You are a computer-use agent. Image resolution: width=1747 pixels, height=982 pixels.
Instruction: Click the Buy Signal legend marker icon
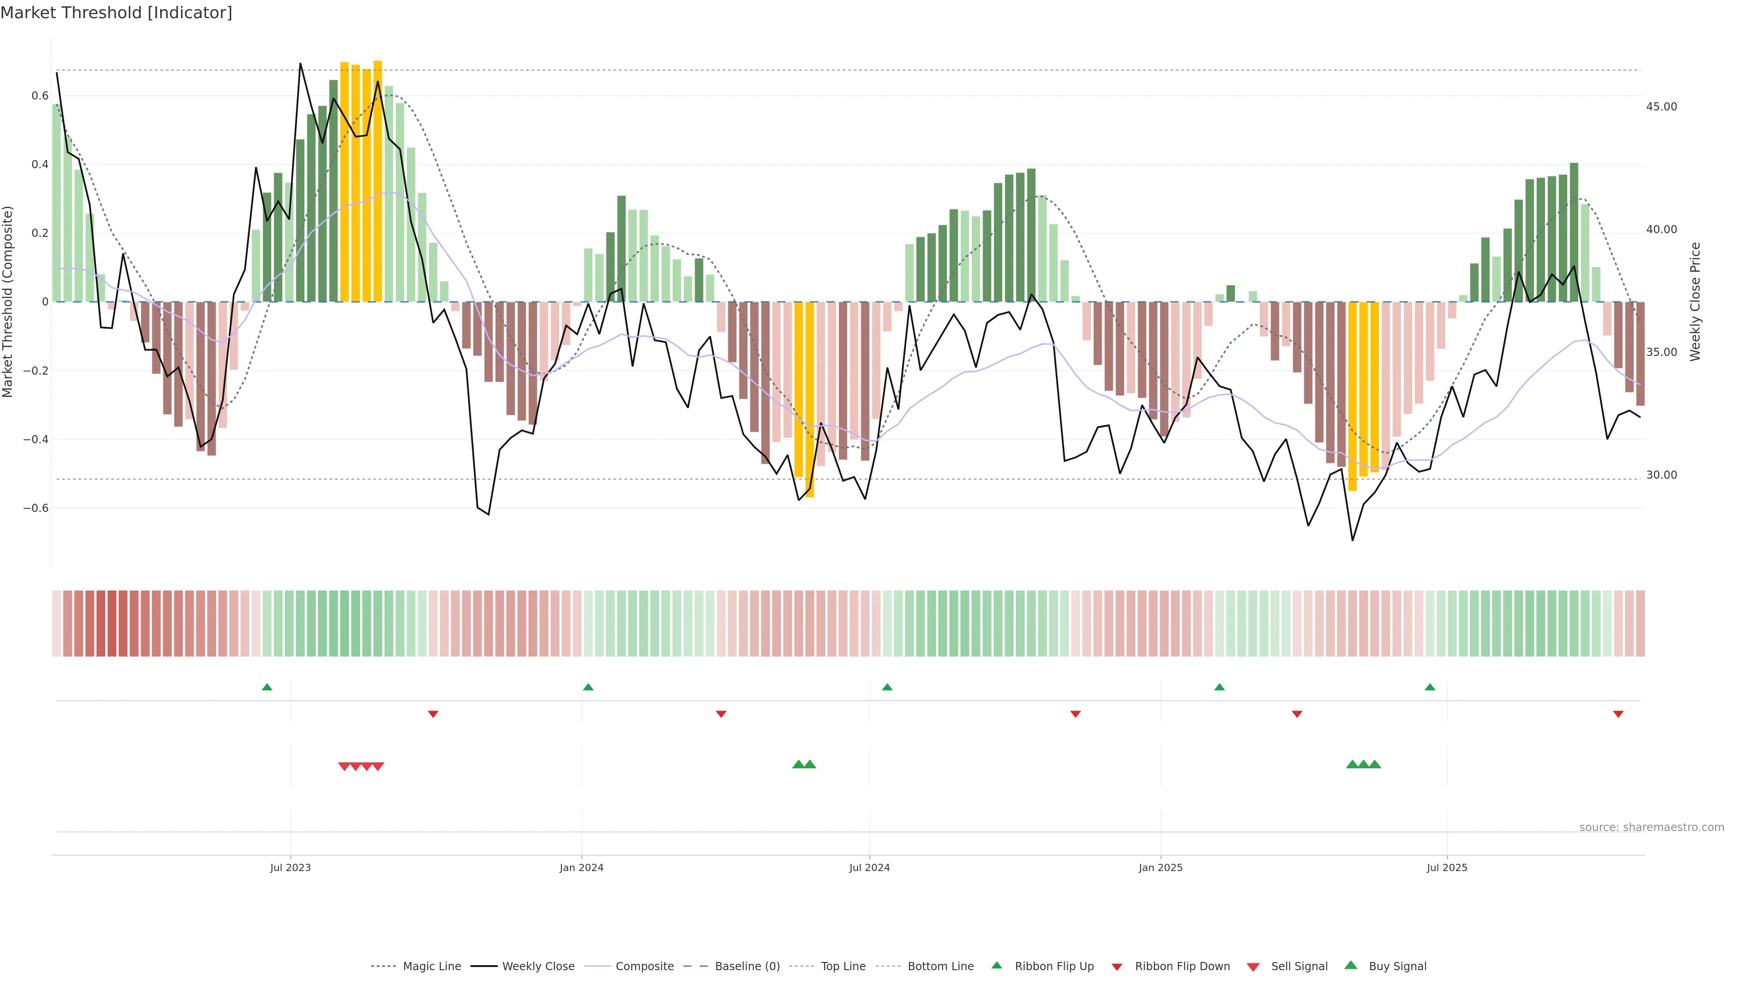1350,965
